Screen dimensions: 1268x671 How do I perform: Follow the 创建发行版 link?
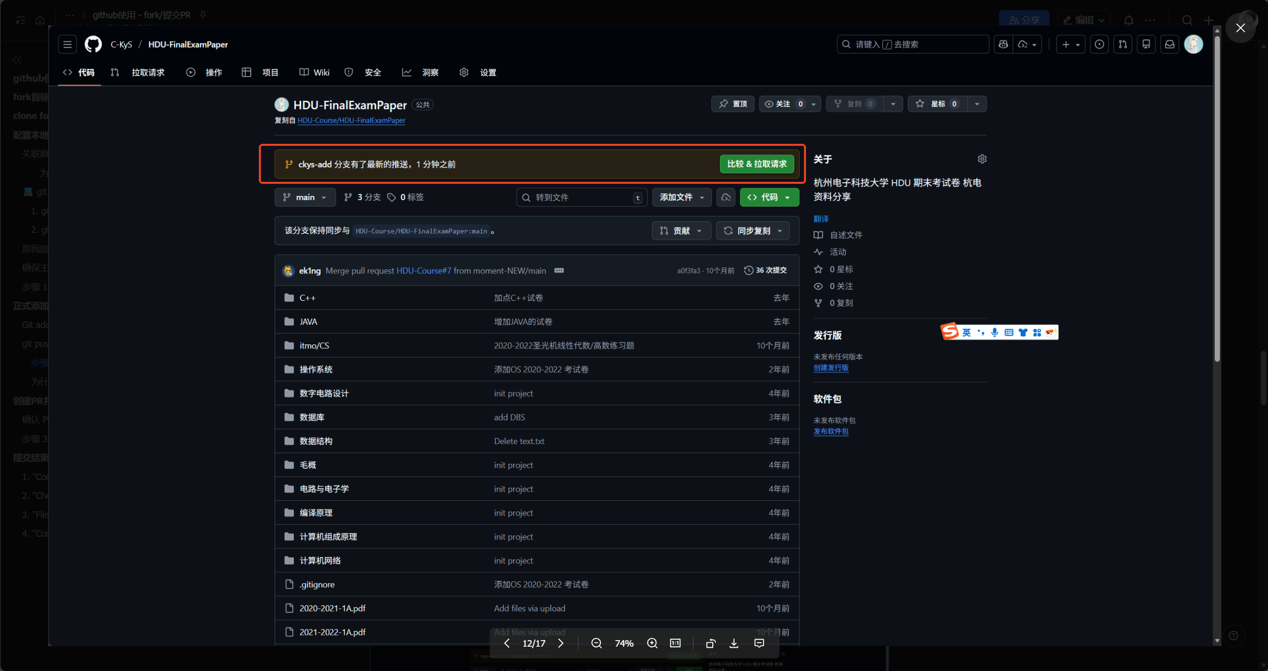pos(830,368)
